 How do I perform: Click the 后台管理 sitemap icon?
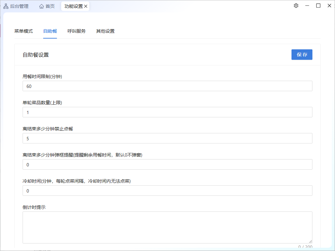tap(6, 6)
